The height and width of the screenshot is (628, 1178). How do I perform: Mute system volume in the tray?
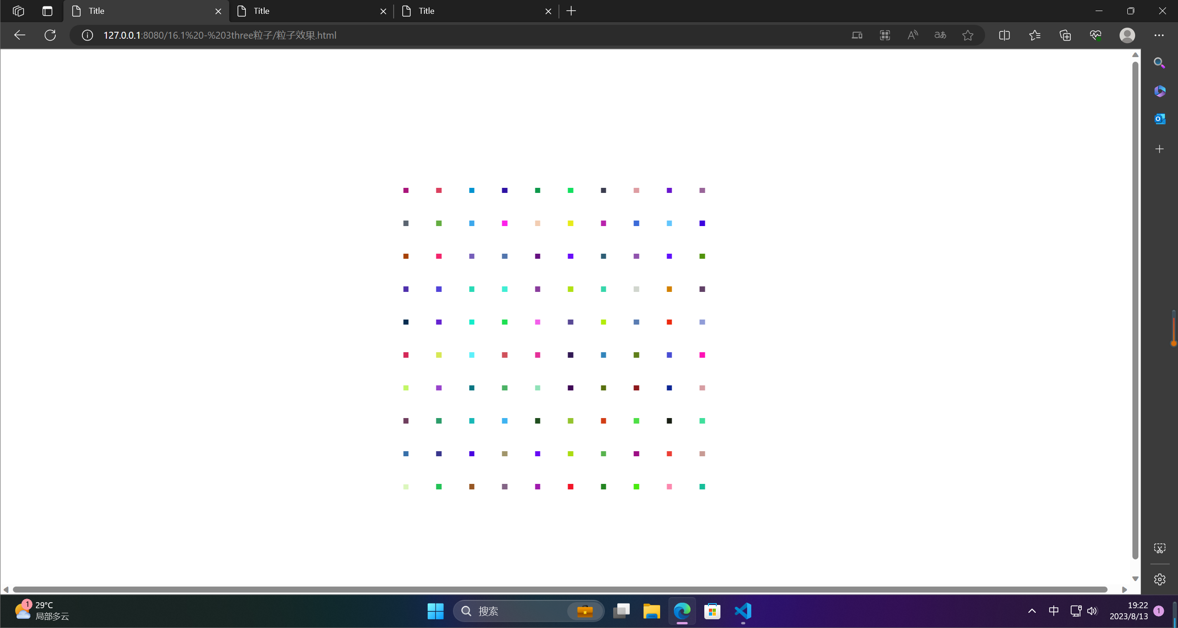(1092, 611)
